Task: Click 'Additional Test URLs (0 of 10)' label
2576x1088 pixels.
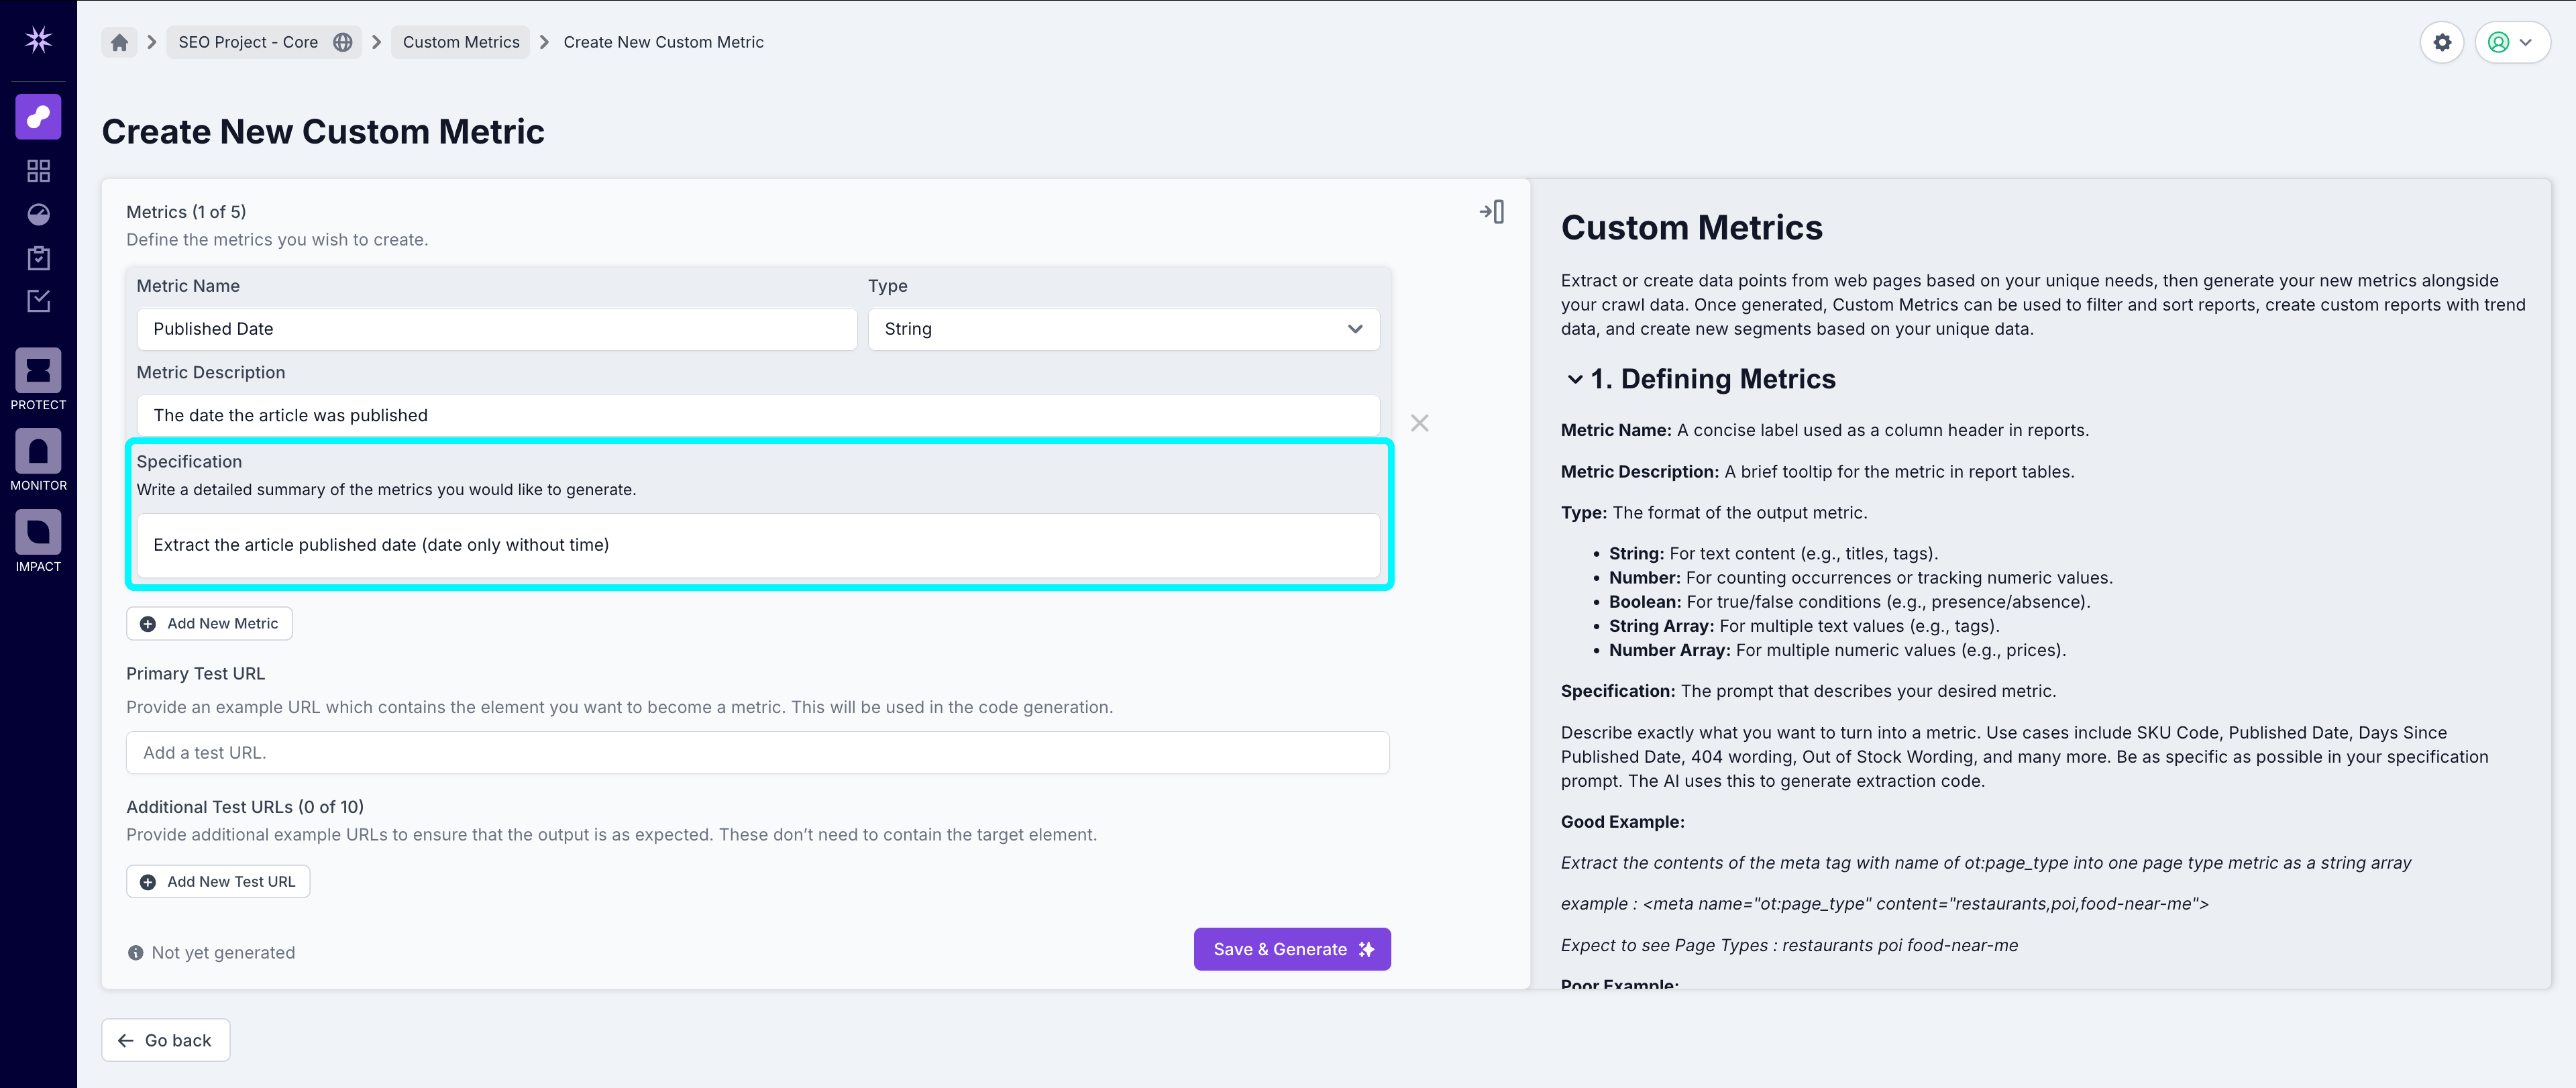Action: 245,807
